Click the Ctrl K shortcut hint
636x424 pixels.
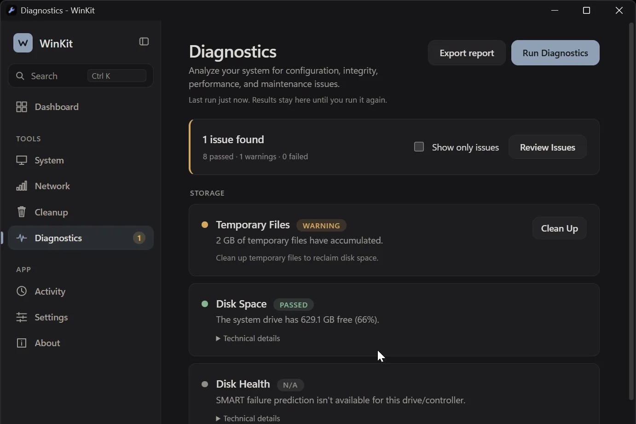(117, 76)
